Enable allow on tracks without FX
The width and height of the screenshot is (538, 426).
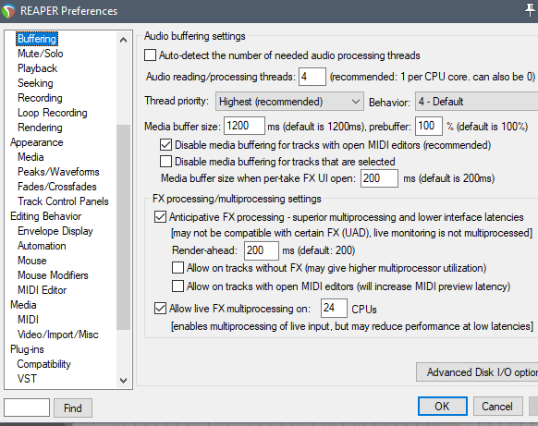(177, 268)
